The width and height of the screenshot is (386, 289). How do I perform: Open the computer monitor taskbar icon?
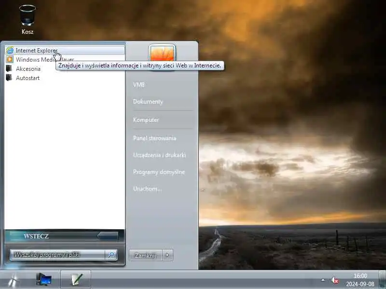(x=44, y=279)
